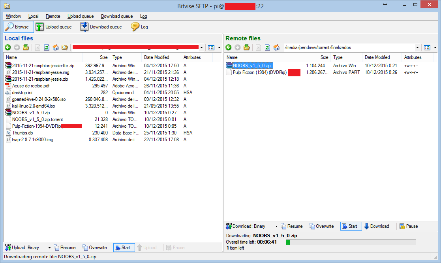
Task: Sort local files by Name column
Action: (43, 57)
